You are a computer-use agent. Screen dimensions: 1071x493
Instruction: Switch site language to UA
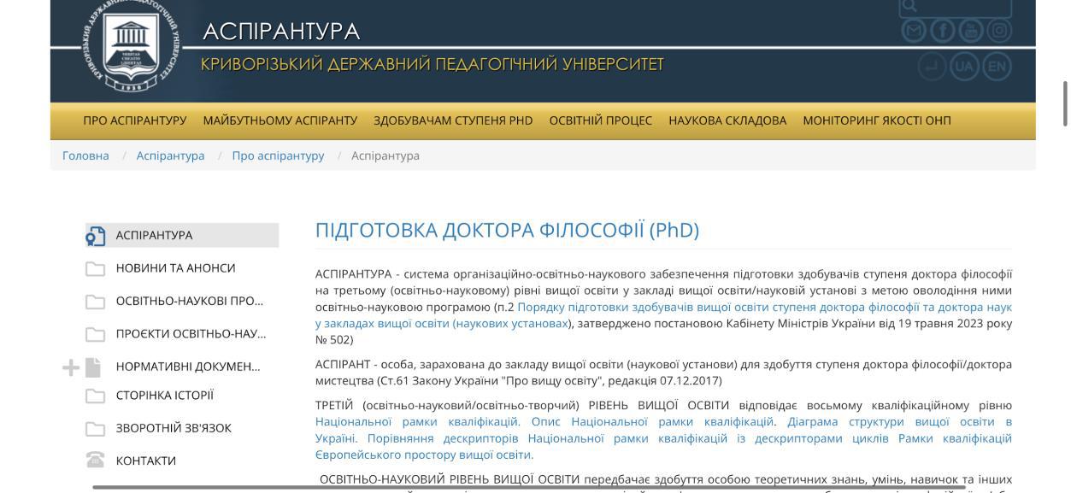[x=964, y=67]
